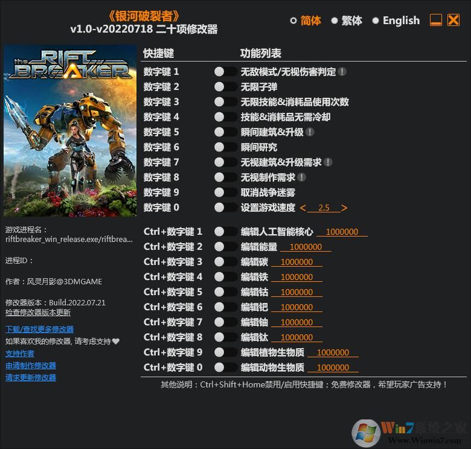Click info icon beside 无视制作需求

click(x=301, y=177)
